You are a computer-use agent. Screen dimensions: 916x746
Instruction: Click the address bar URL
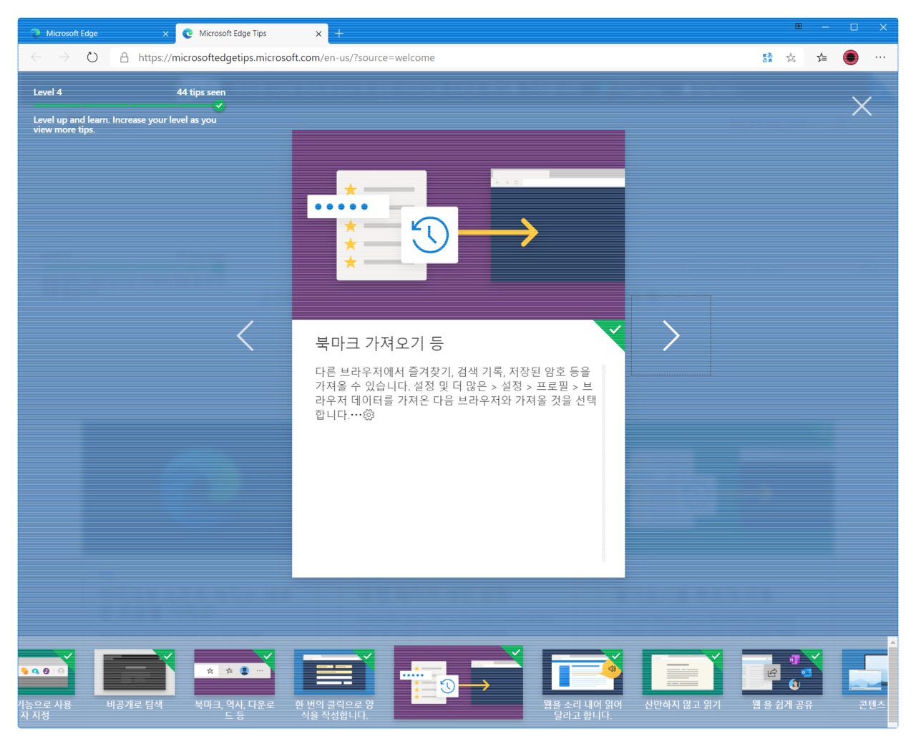pyautogui.click(x=286, y=57)
